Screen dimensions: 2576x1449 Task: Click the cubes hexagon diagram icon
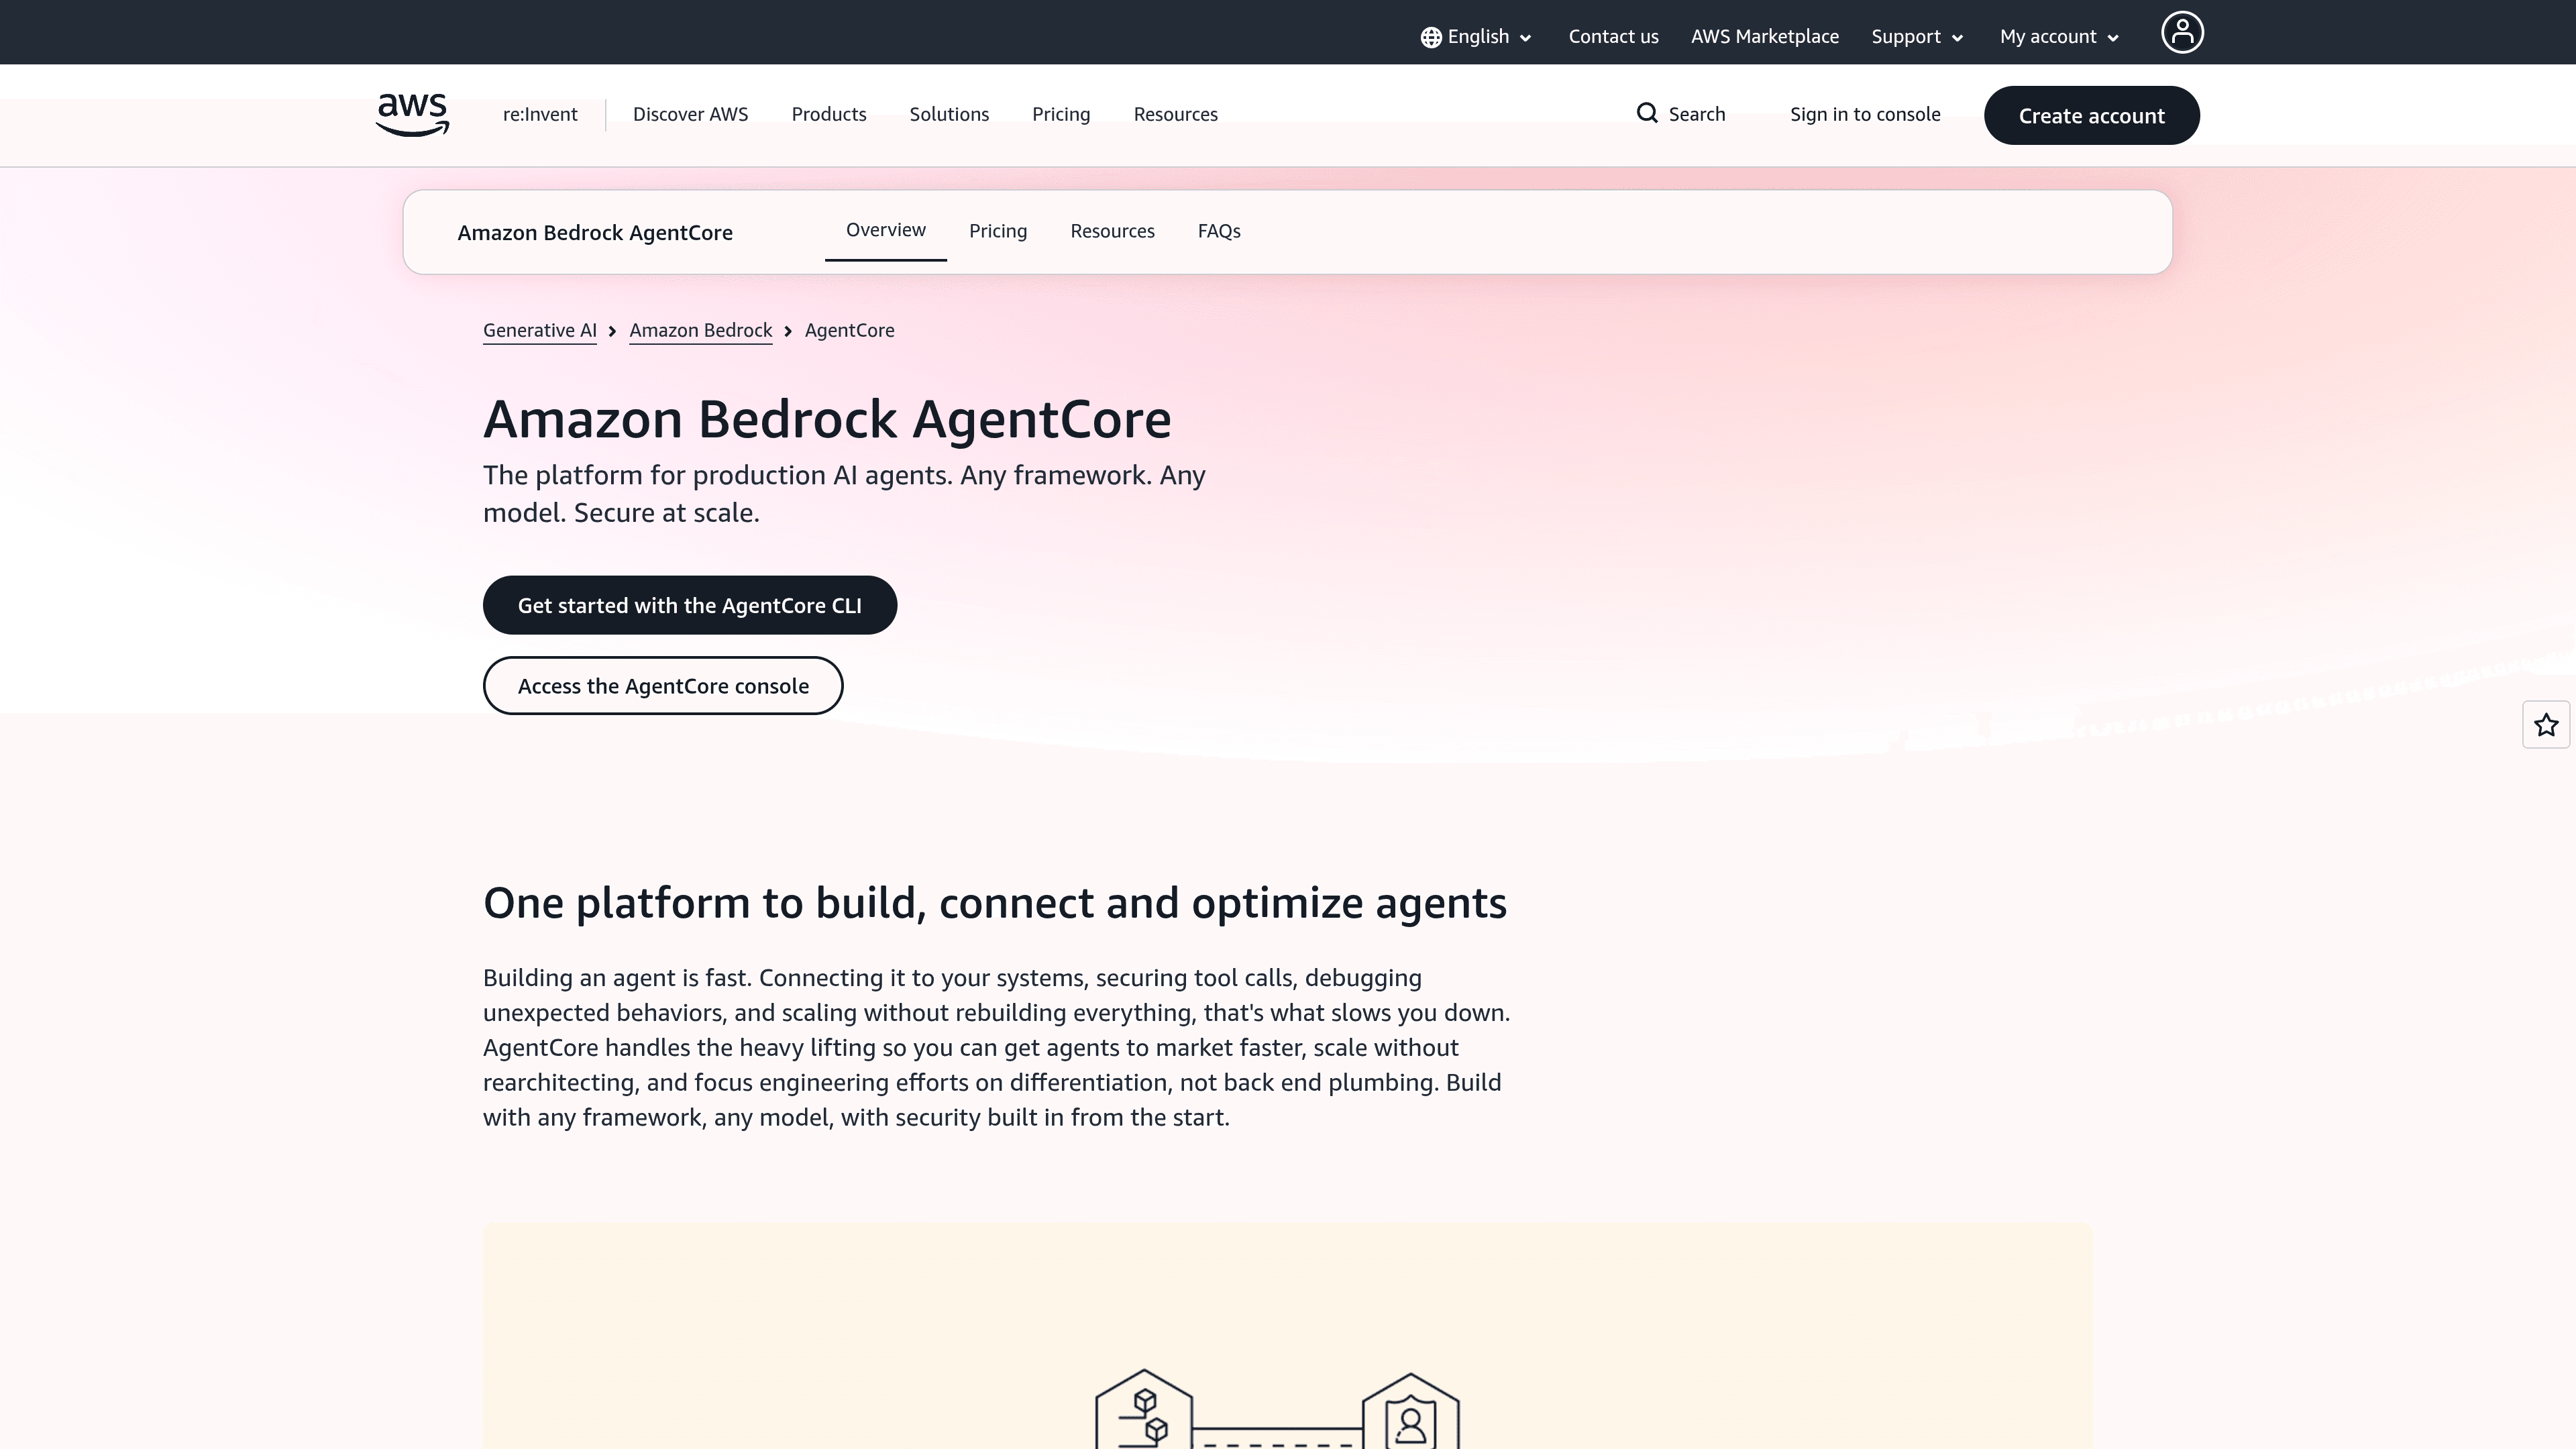(x=1144, y=1410)
